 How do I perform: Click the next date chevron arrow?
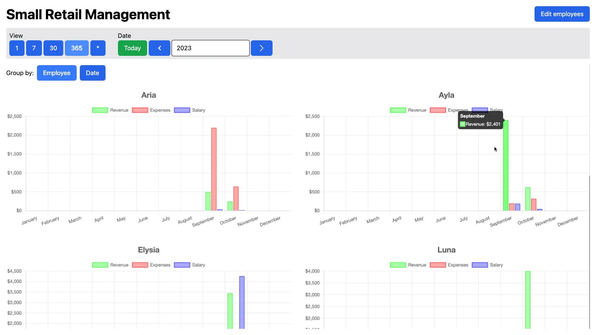click(x=261, y=48)
